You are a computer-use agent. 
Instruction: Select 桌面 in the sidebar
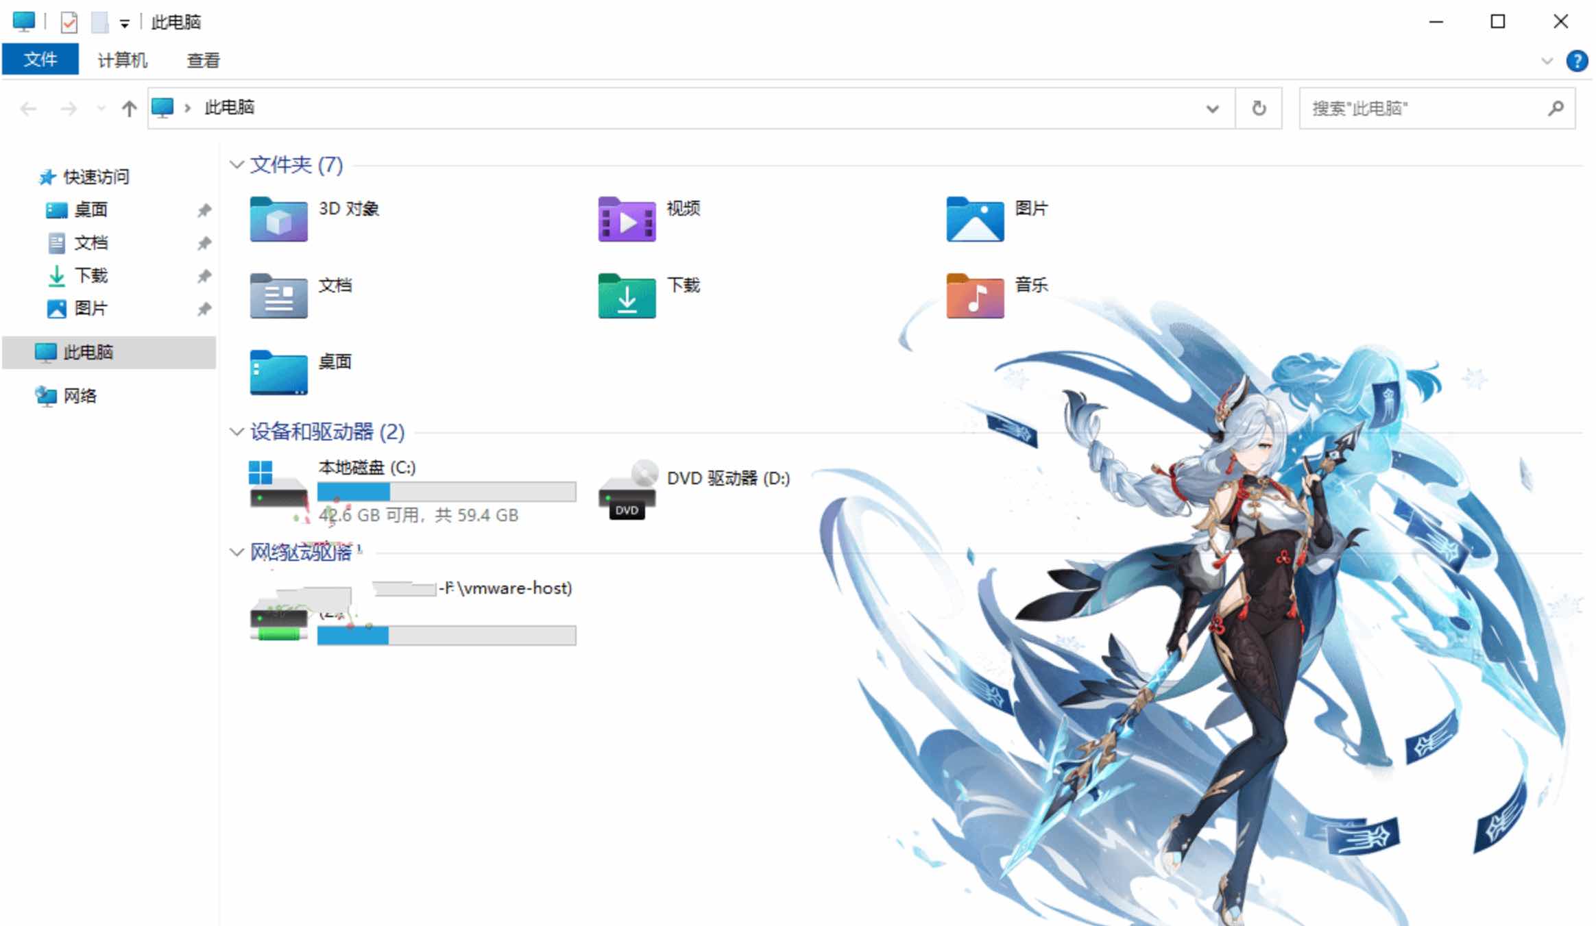point(90,210)
